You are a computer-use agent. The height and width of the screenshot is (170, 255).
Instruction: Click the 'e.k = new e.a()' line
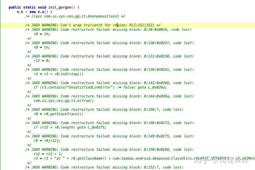coord(34,12)
